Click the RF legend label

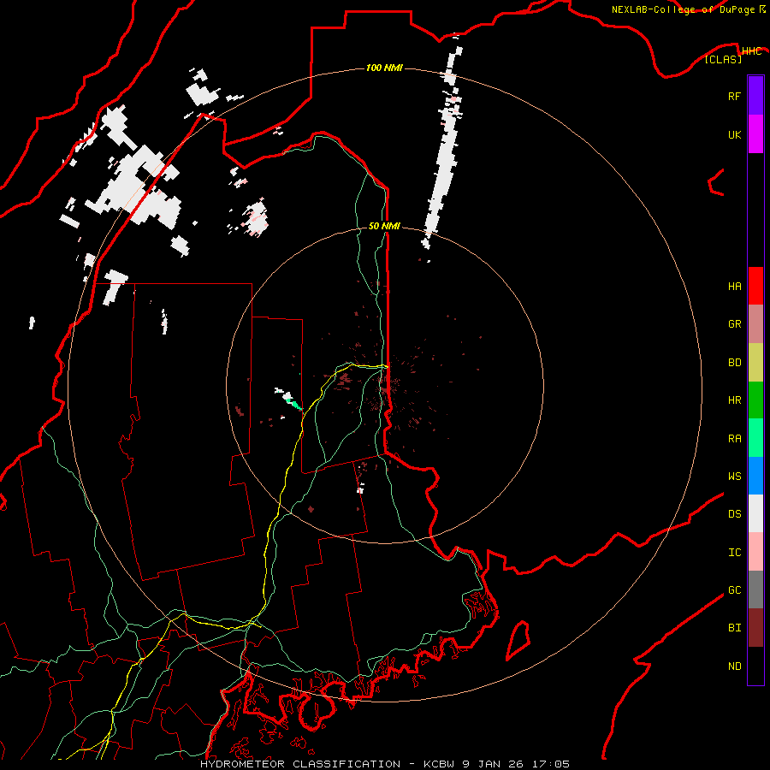(x=734, y=96)
